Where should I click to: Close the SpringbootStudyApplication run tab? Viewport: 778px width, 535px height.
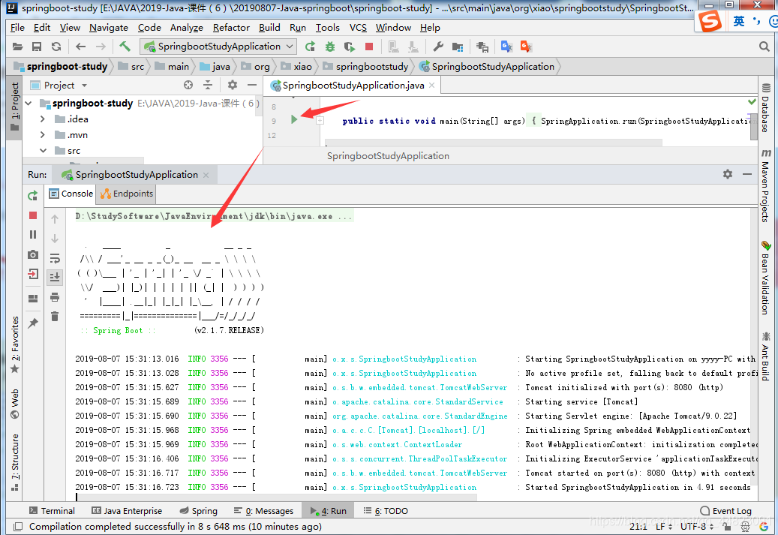(x=206, y=175)
